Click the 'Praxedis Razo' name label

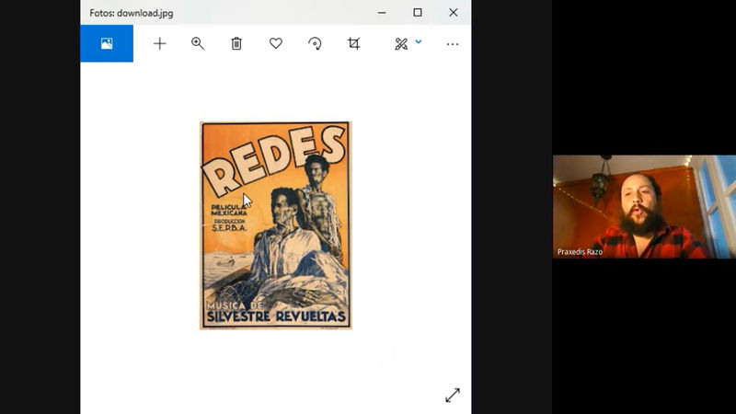pyautogui.click(x=580, y=252)
